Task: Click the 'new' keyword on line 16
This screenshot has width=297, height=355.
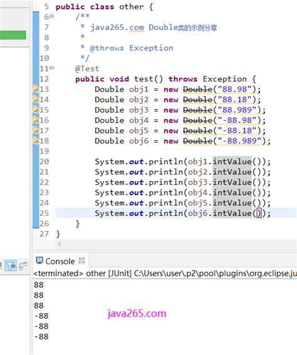Action: coord(171,120)
